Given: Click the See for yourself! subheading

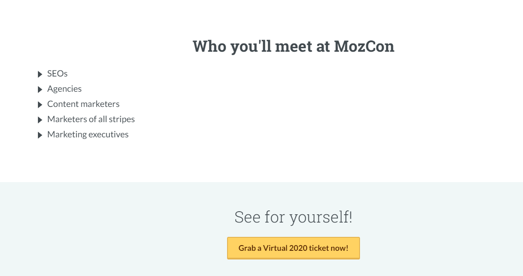Looking at the screenshot, I should pos(293,217).
